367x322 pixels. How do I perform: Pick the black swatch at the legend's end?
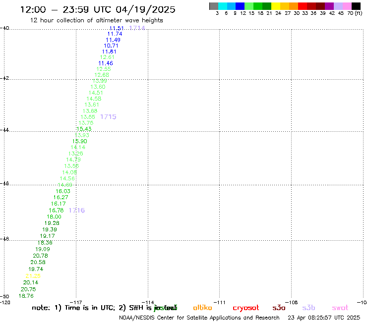point(356,6)
